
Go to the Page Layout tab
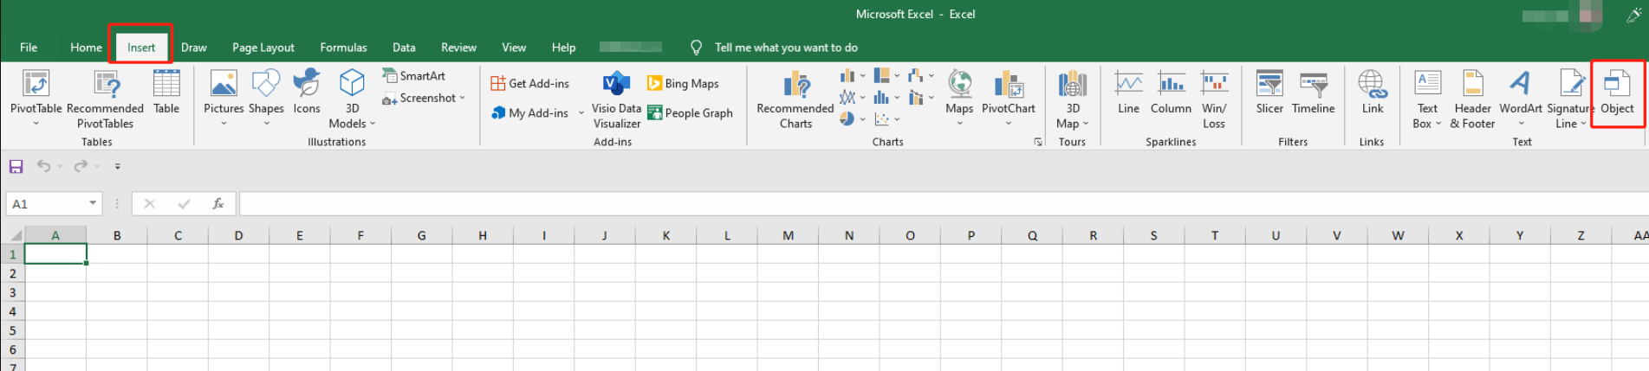(x=263, y=48)
